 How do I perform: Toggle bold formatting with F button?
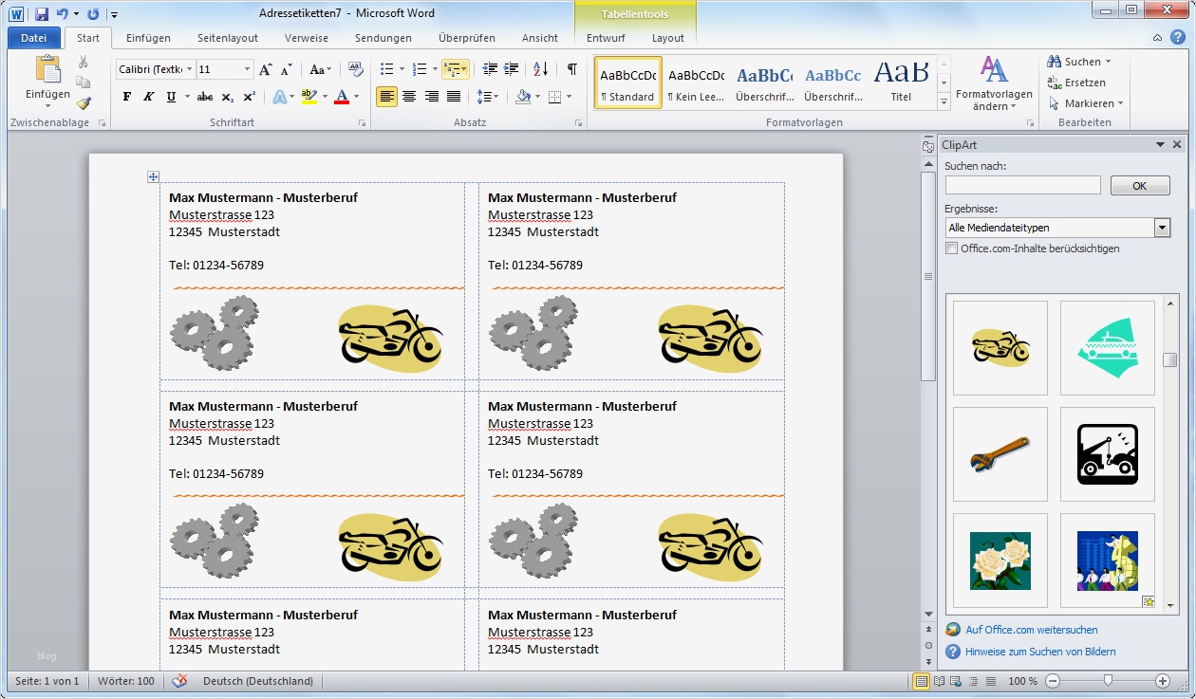127,97
